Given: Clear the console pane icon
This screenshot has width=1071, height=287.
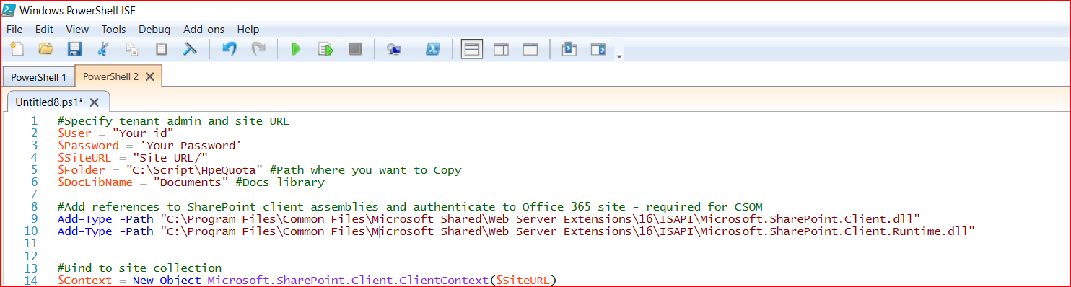Looking at the screenshot, I should pos(190,50).
